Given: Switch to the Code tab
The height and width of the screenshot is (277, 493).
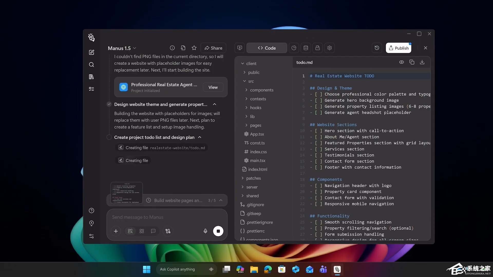Looking at the screenshot, I should 267,48.
